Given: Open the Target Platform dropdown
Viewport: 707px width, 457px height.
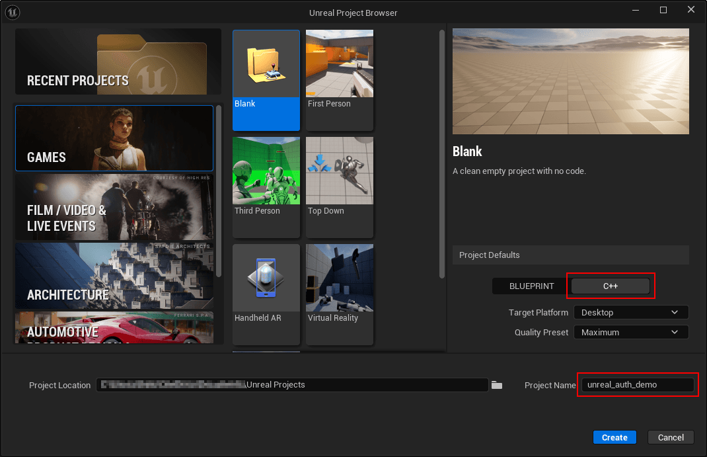Looking at the screenshot, I should pyautogui.click(x=630, y=312).
